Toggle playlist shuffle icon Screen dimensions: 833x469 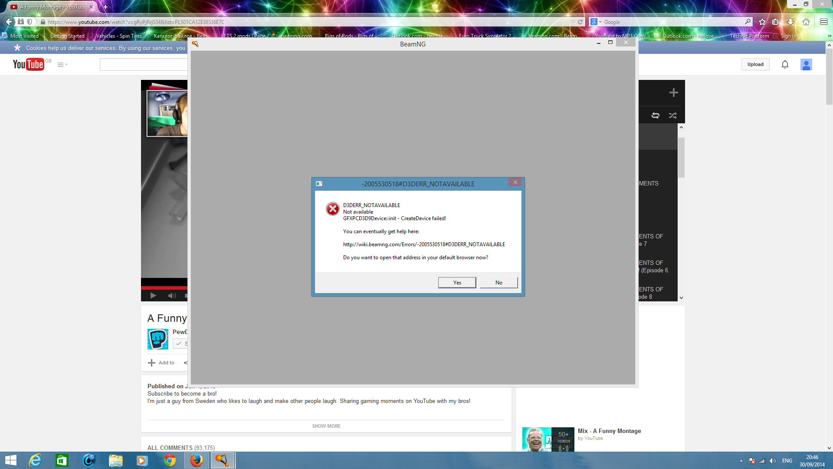click(672, 116)
